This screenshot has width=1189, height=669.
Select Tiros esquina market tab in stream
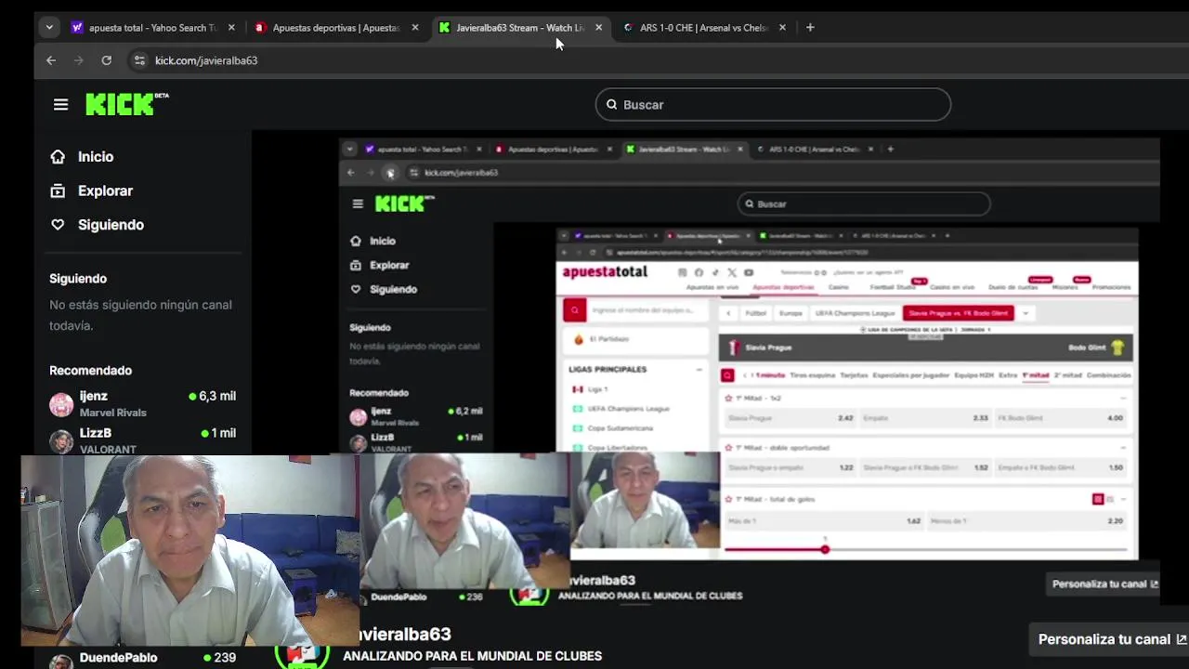click(x=812, y=375)
